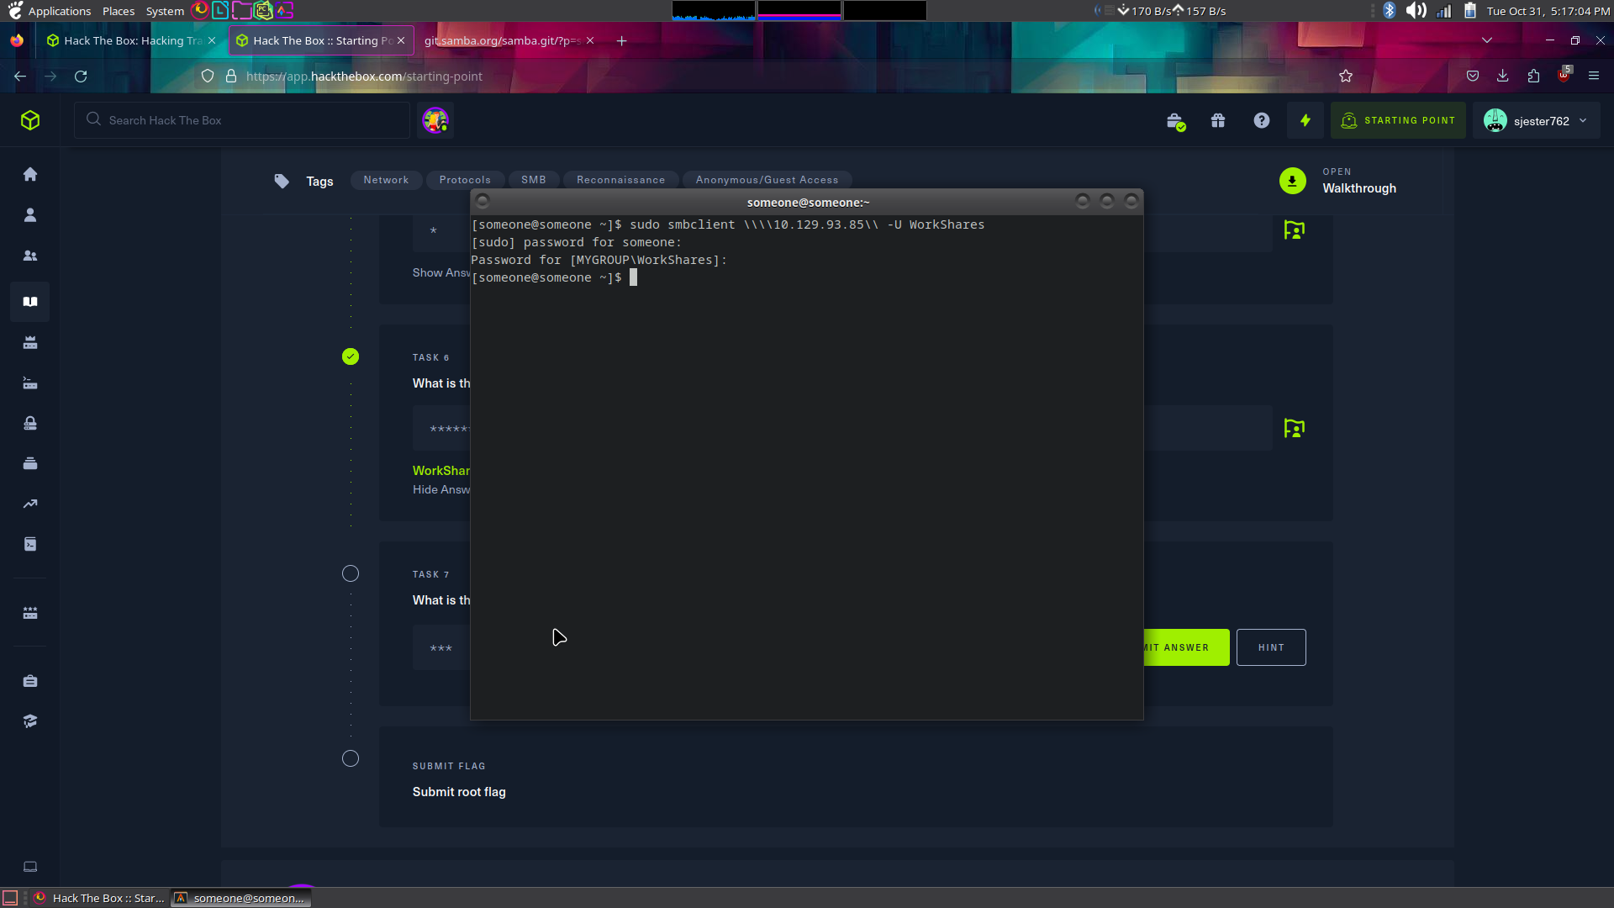
Task: Click the HINT button
Action: [x=1271, y=648]
